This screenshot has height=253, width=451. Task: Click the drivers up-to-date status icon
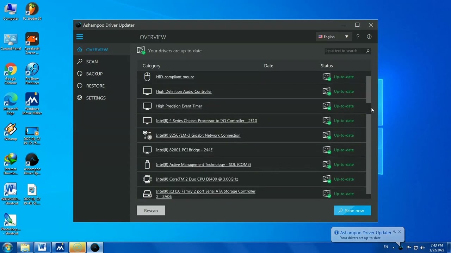pos(141,51)
